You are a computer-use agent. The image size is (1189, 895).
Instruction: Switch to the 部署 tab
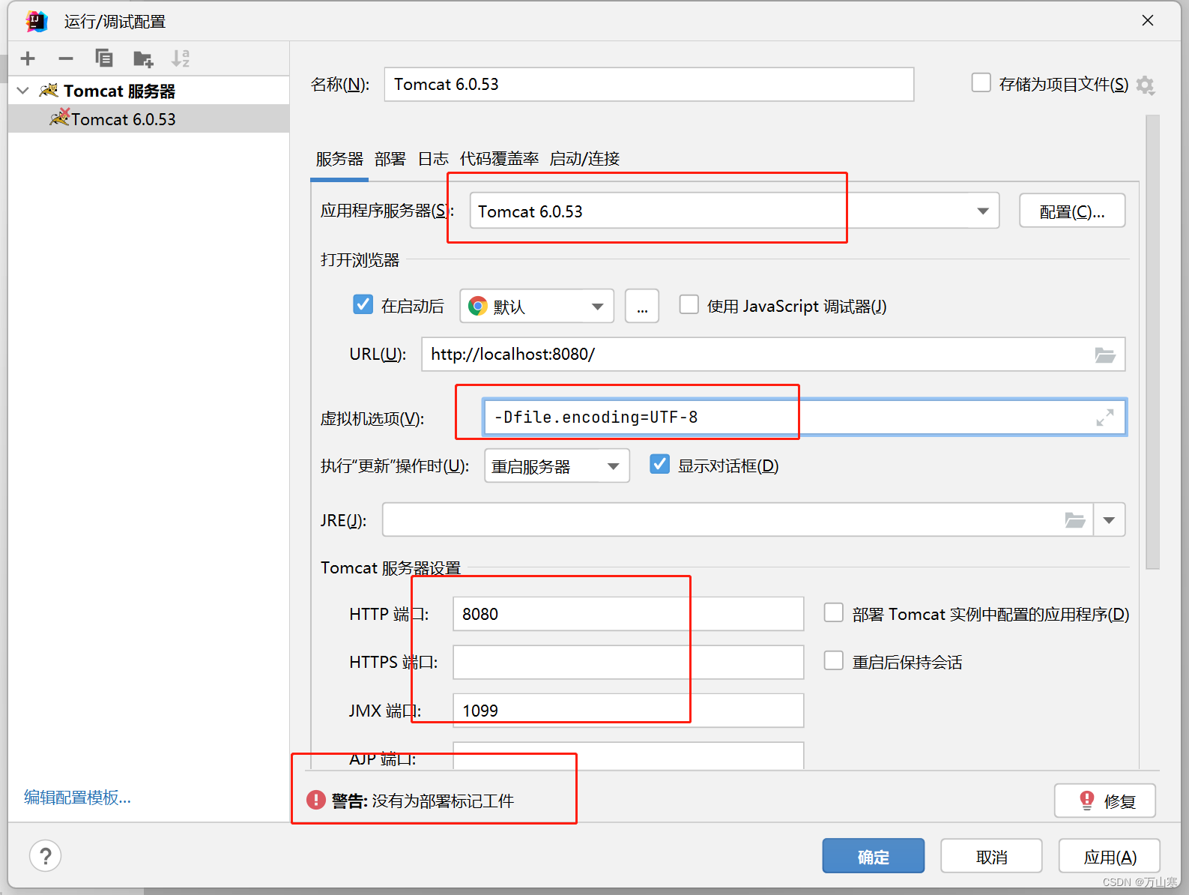(390, 159)
